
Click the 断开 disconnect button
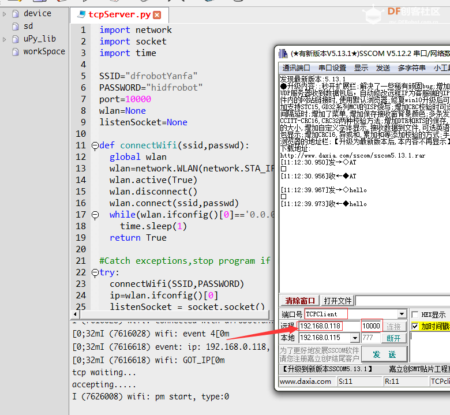[x=393, y=338]
